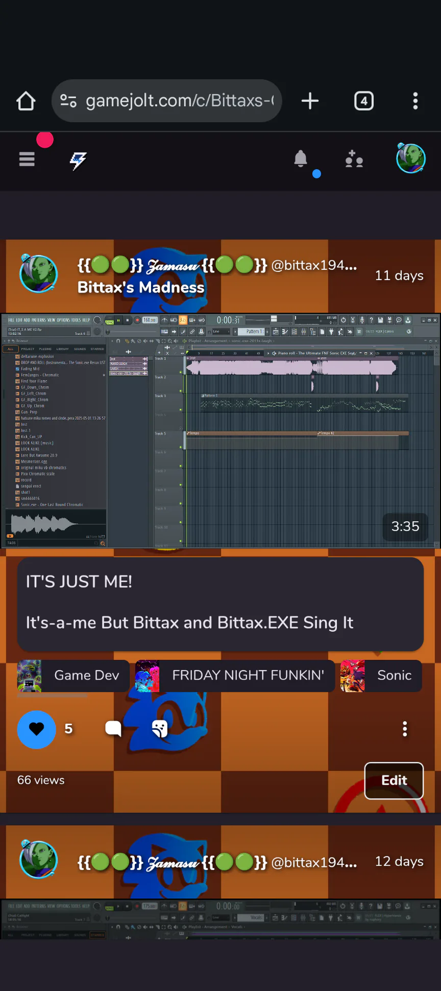441x991 pixels.
Task: Tap the Game Jolt lightning logo
Action: (x=78, y=160)
